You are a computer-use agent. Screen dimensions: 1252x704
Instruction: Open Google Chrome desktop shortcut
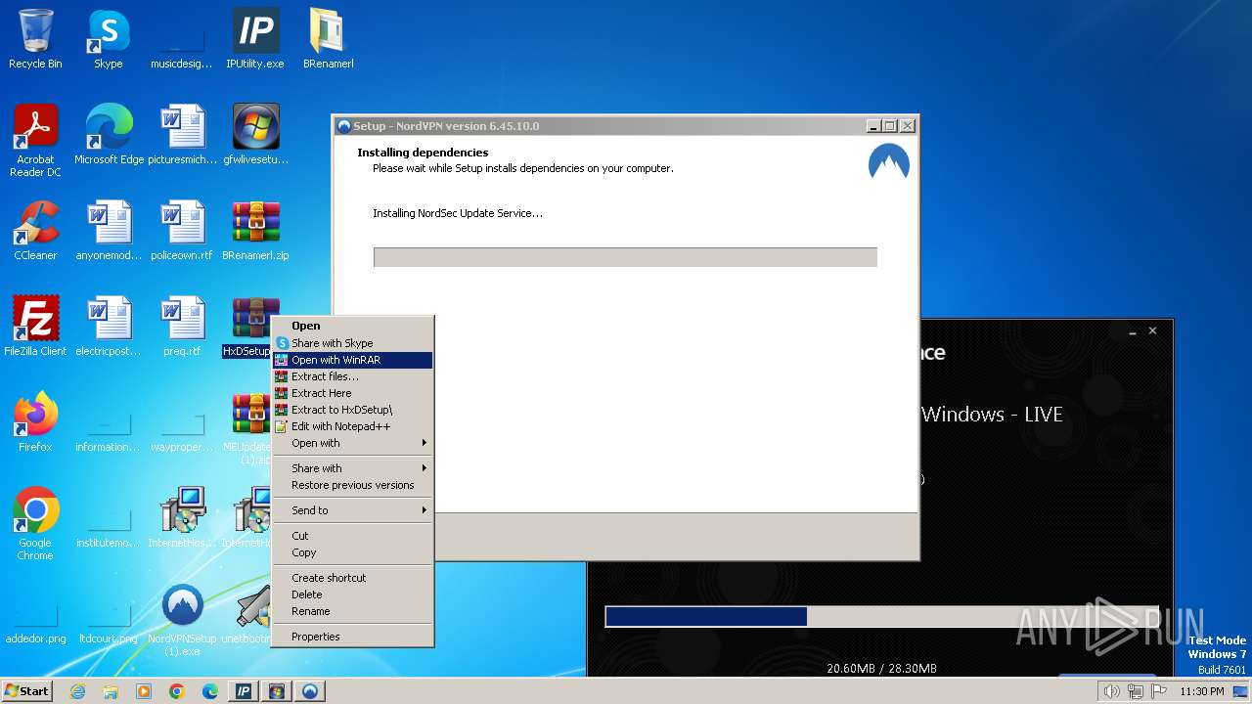point(35,523)
